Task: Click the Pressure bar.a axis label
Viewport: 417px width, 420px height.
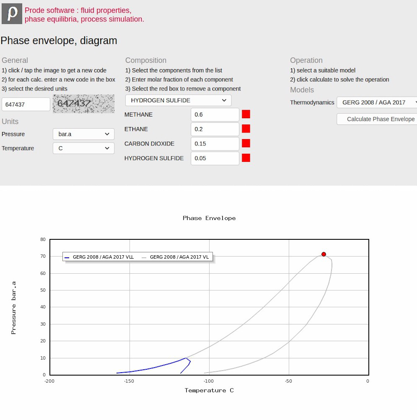Action: tap(14, 308)
